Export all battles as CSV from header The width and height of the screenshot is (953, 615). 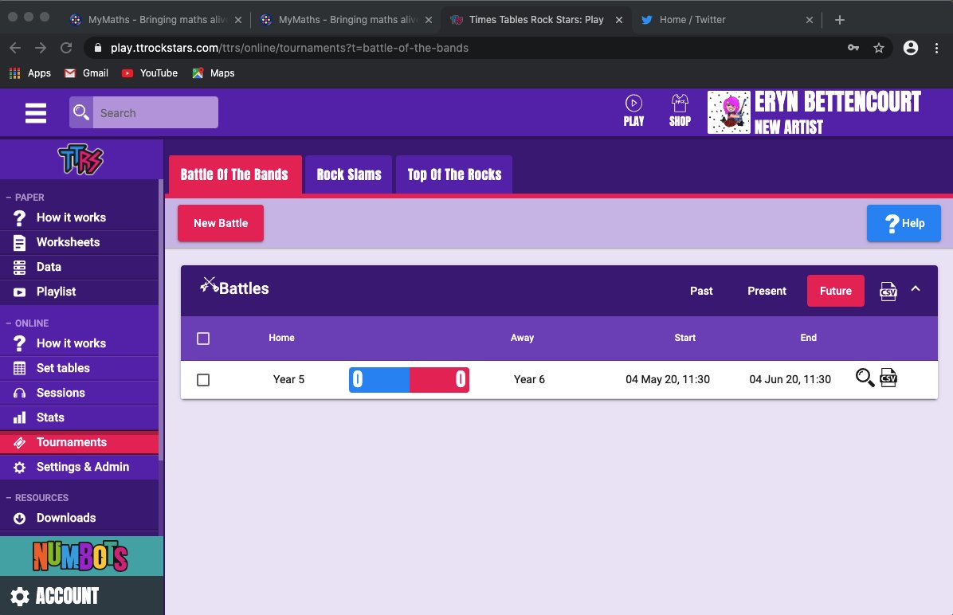888,291
